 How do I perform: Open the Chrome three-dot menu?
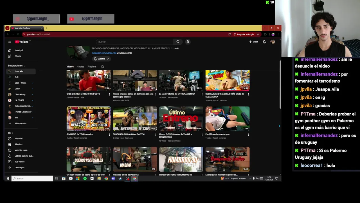(x=278, y=34)
